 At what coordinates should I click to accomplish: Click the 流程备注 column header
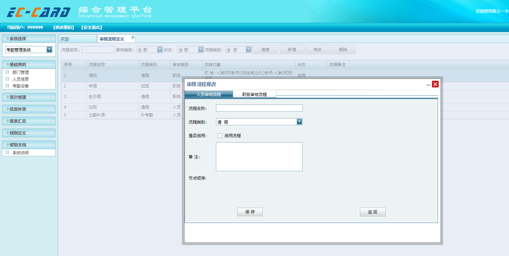click(418, 64)
